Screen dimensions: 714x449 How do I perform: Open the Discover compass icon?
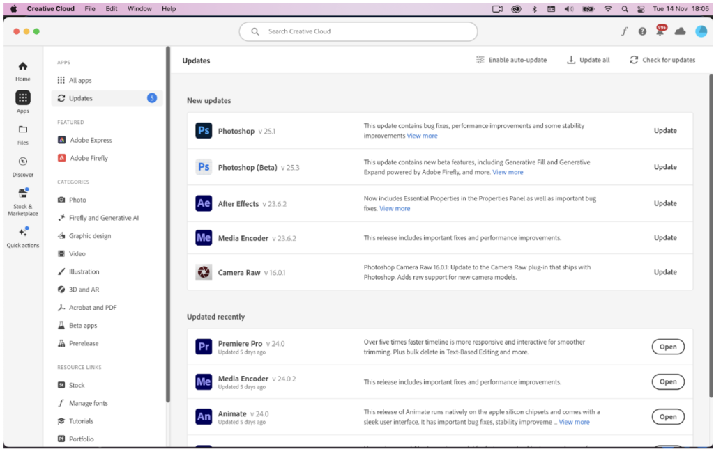point(23,162)
